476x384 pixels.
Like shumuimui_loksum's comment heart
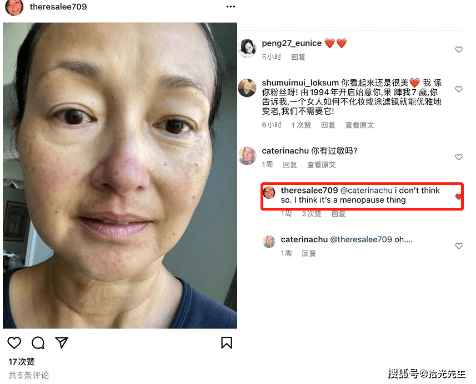coord(459,89)
